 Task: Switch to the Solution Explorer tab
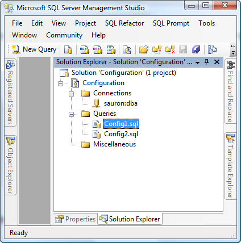[x=130, y=219]
